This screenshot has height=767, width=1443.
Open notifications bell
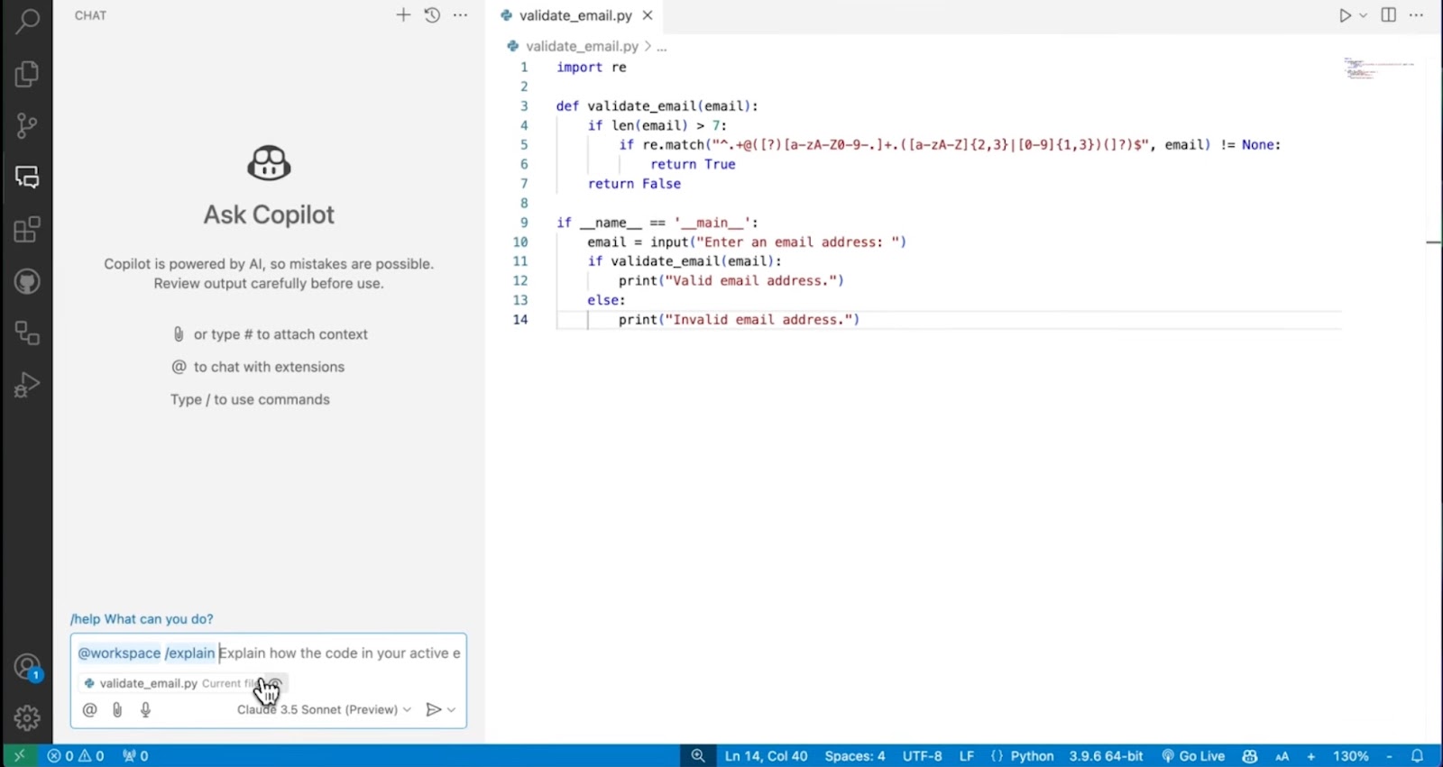(1417, 756)
